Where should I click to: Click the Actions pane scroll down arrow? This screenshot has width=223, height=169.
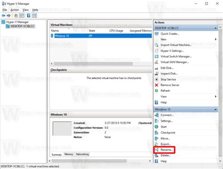[220, 161]
